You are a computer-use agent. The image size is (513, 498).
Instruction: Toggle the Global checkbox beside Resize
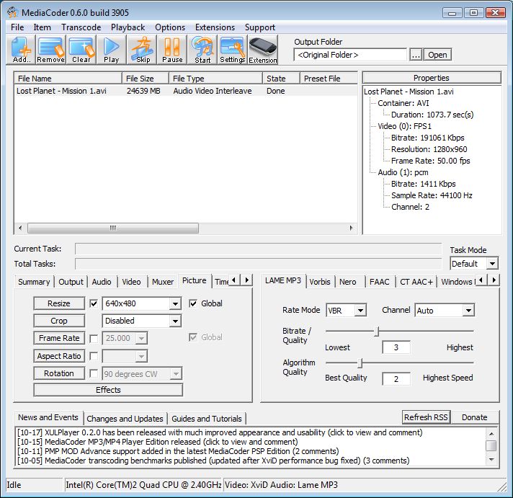click(193, 303)
